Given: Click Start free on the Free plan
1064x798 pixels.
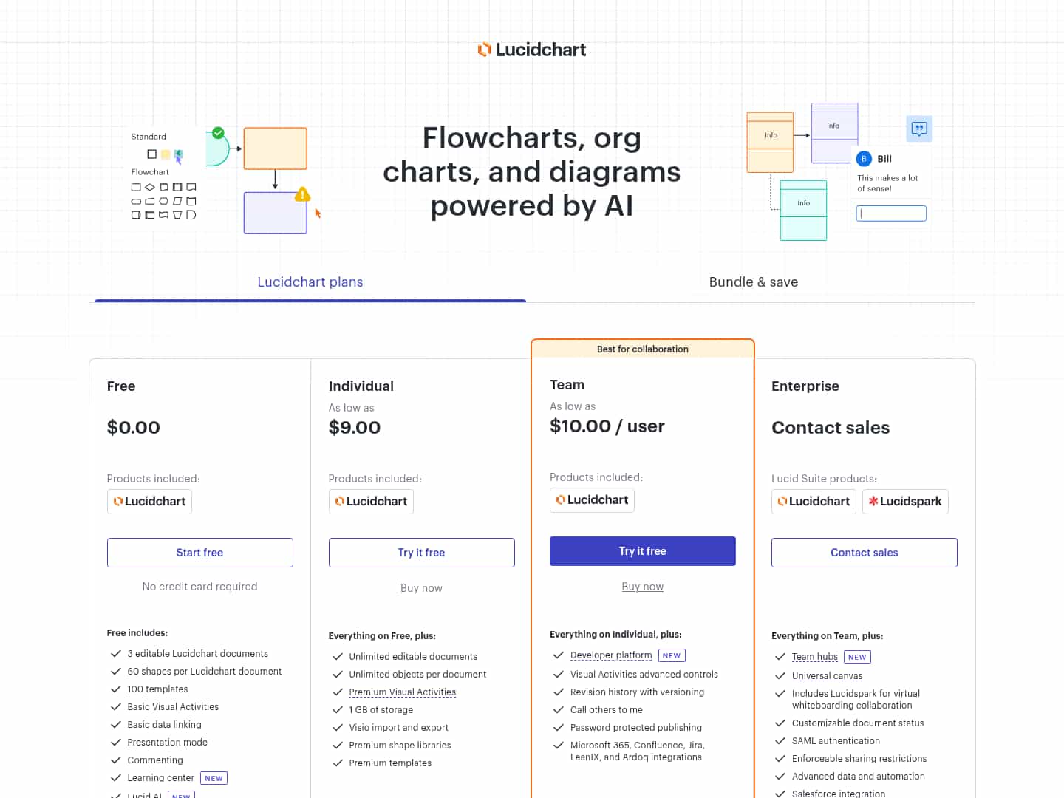Looking at the screenshot, I should (x=199, y=552).
